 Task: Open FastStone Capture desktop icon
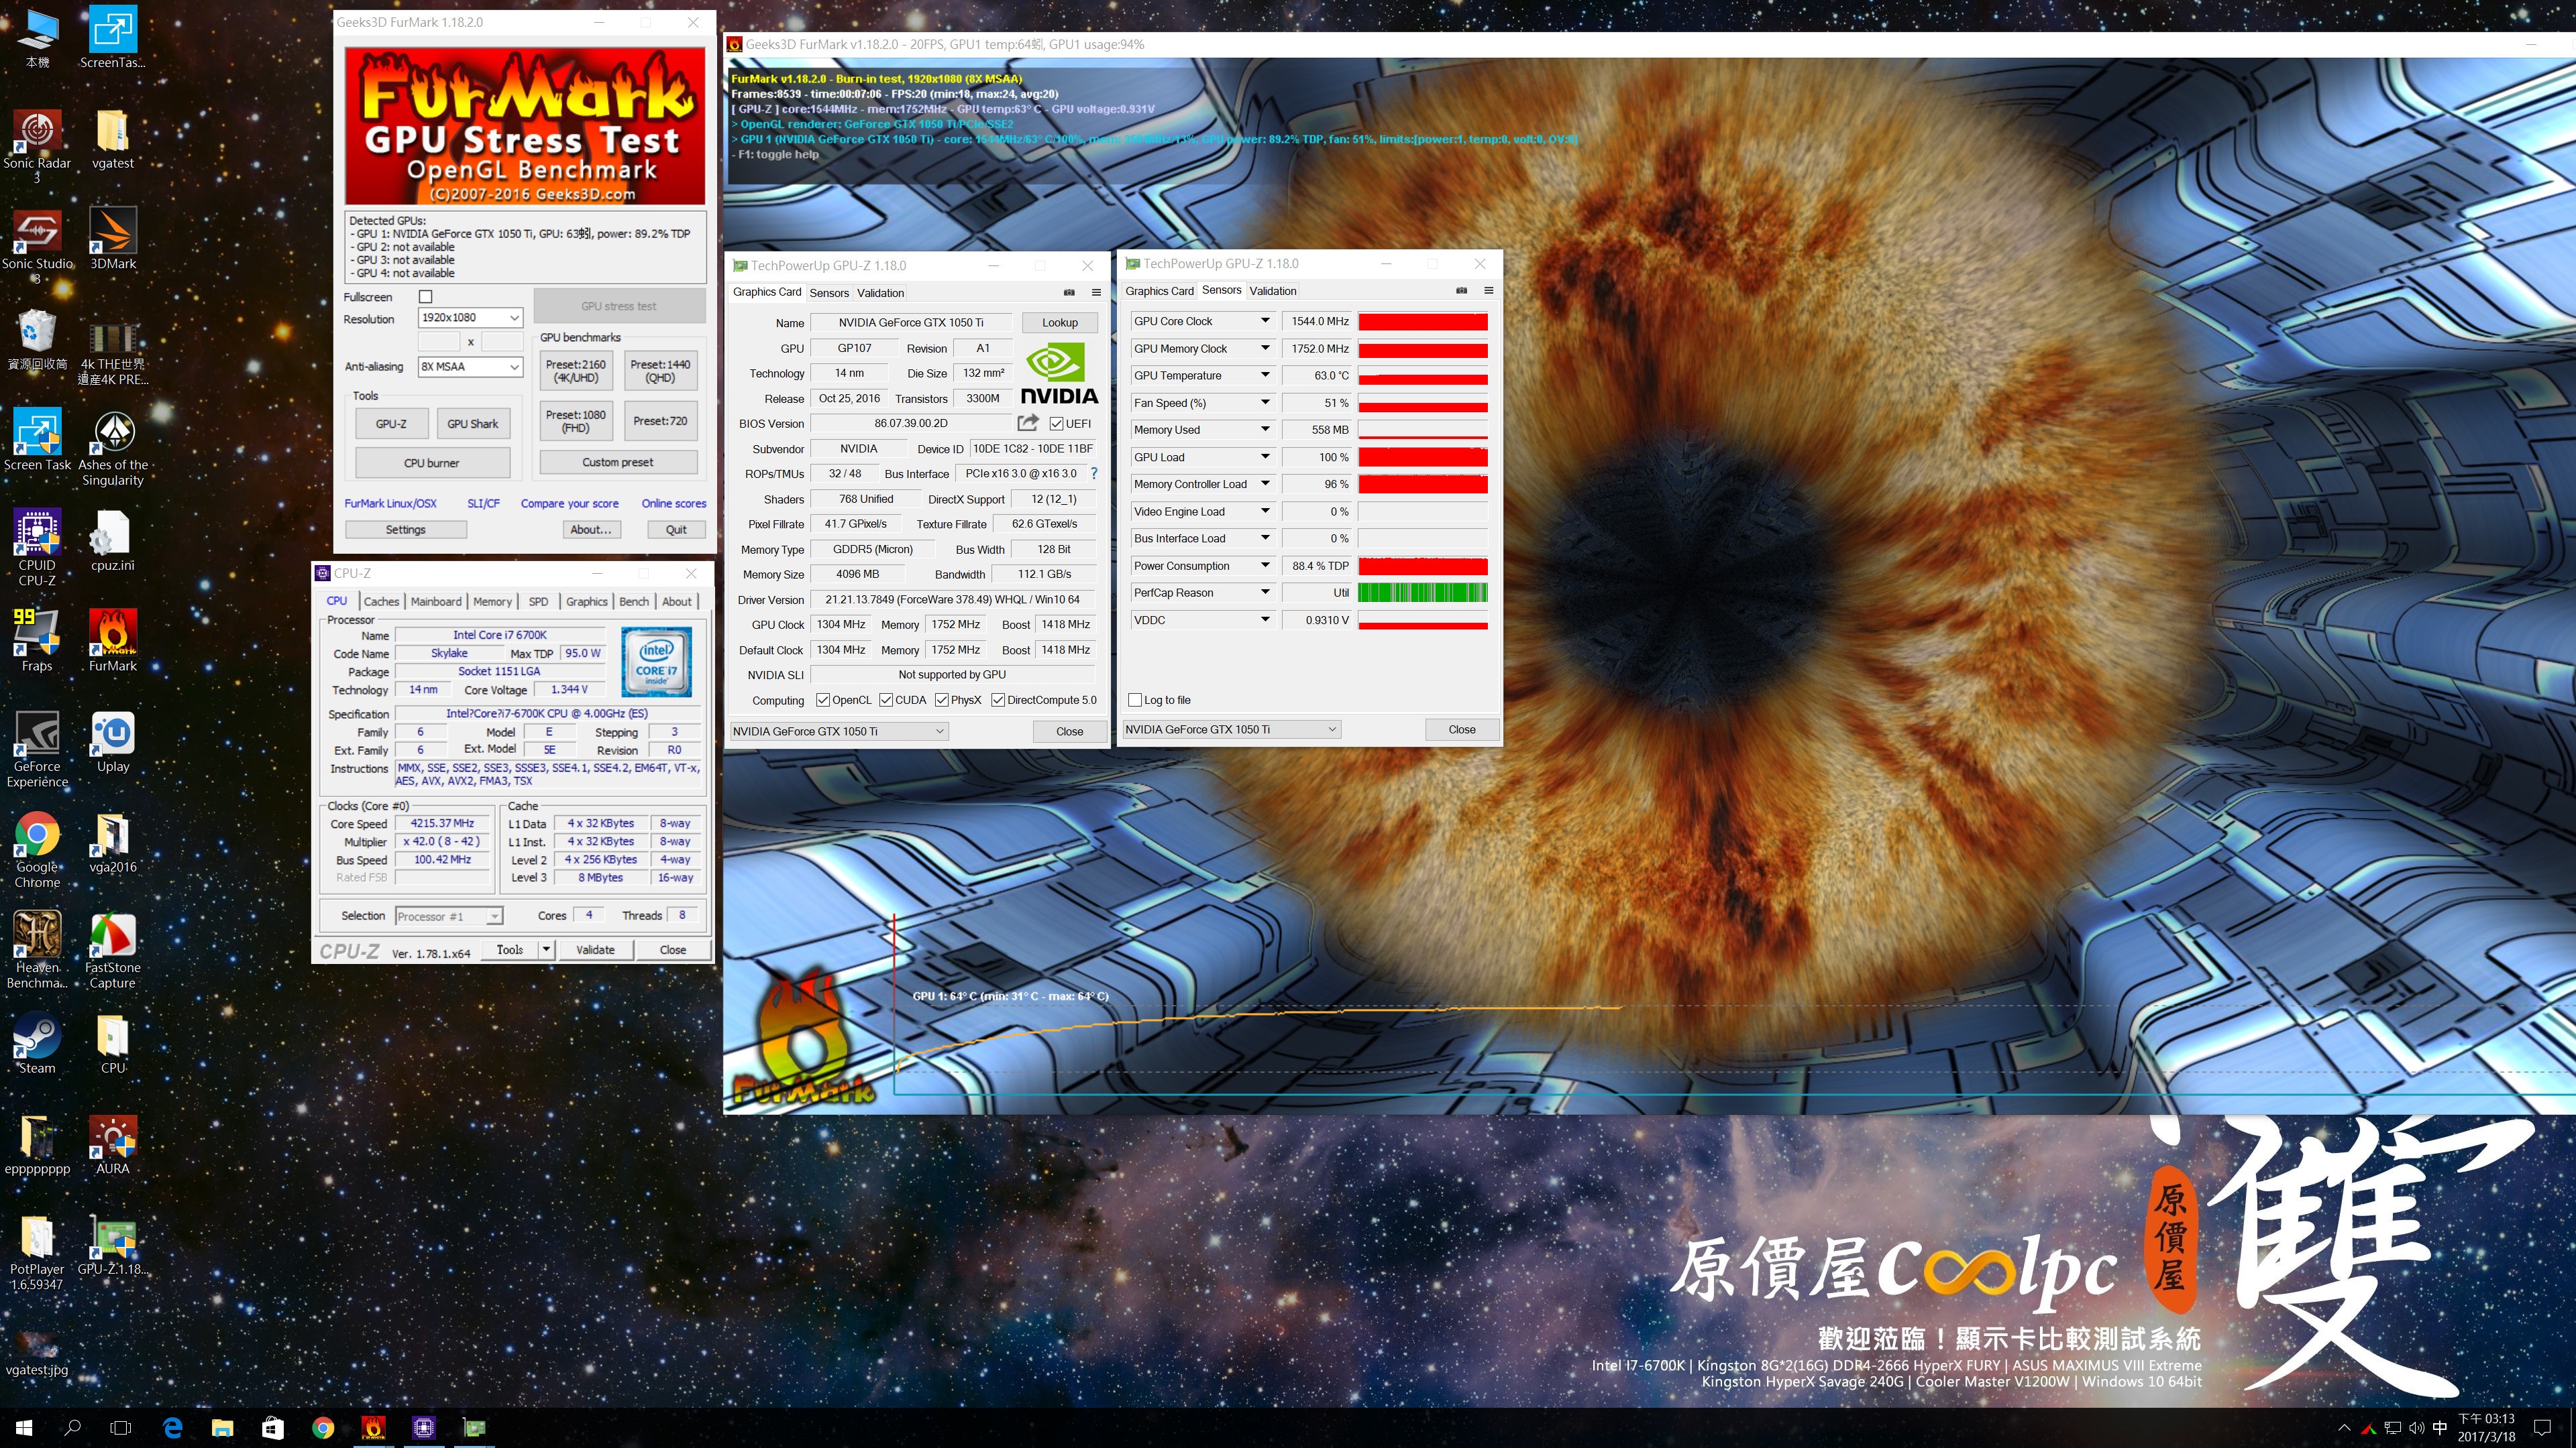(x=113, y=951)
